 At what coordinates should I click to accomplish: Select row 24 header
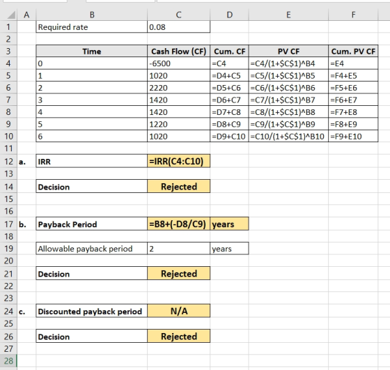[8, 311]
